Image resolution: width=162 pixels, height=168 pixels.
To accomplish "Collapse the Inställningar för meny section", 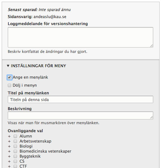I will [x=36, y=66].
